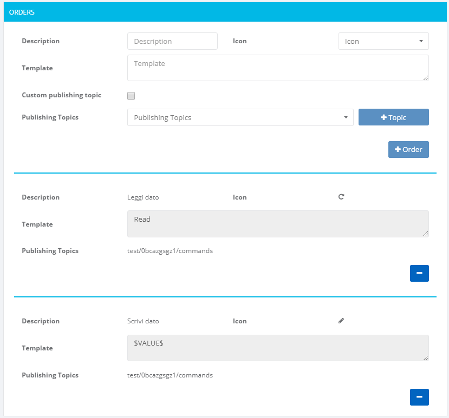Click the Topic button to add a topic
Viewport: 449px width, 418px height.
(394, 117)
